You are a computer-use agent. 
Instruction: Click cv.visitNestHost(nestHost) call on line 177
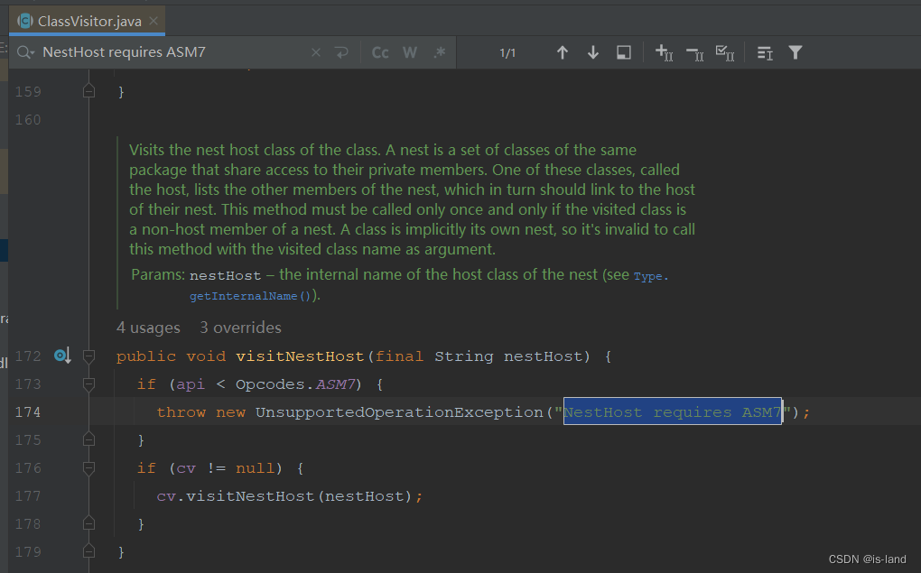284,496
